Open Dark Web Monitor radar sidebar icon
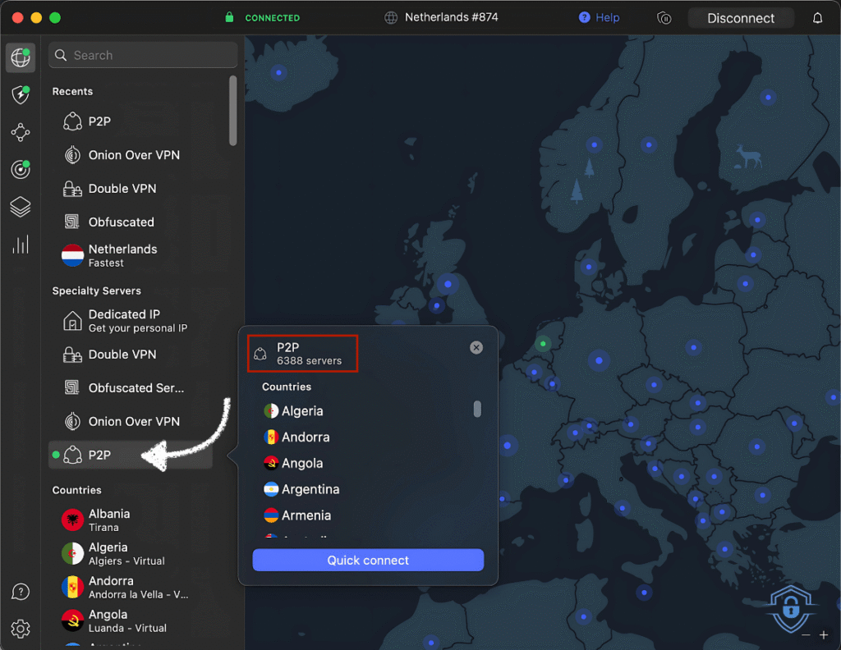The image size is (841, 650). [21, 169]
